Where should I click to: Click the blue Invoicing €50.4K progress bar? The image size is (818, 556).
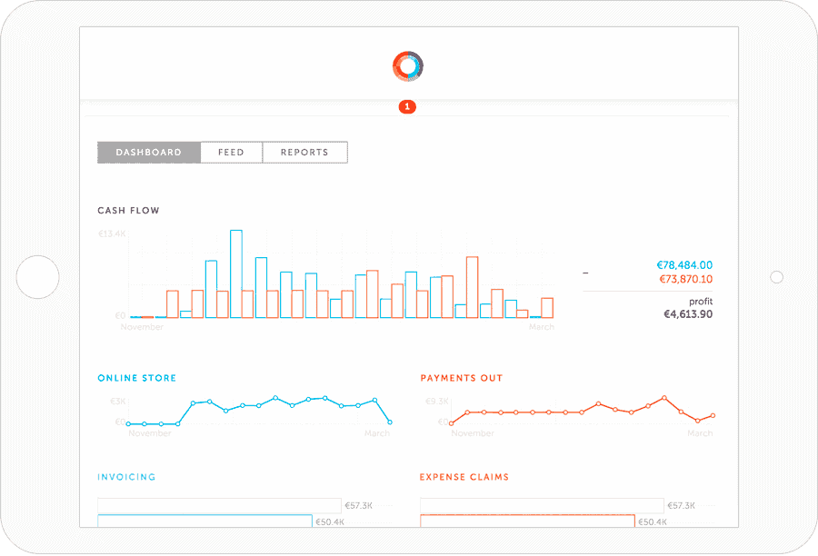(x=204, y=521)
